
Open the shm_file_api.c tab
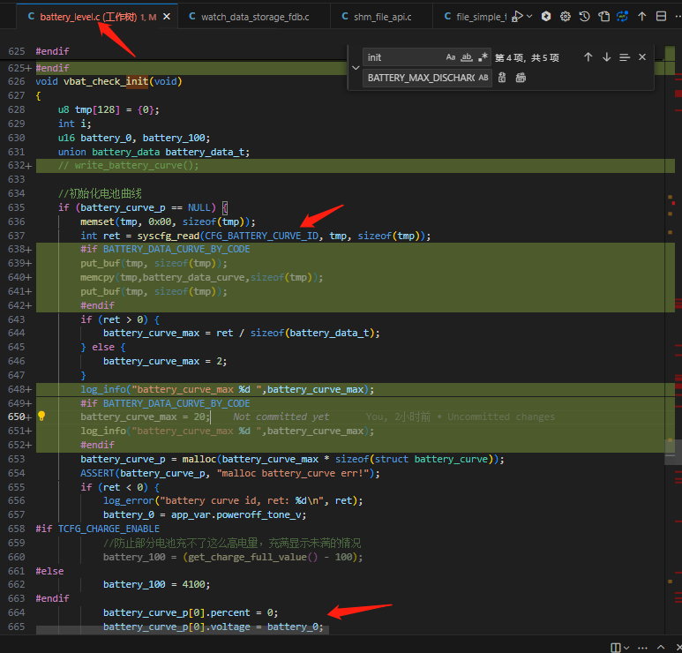point(382,17)
